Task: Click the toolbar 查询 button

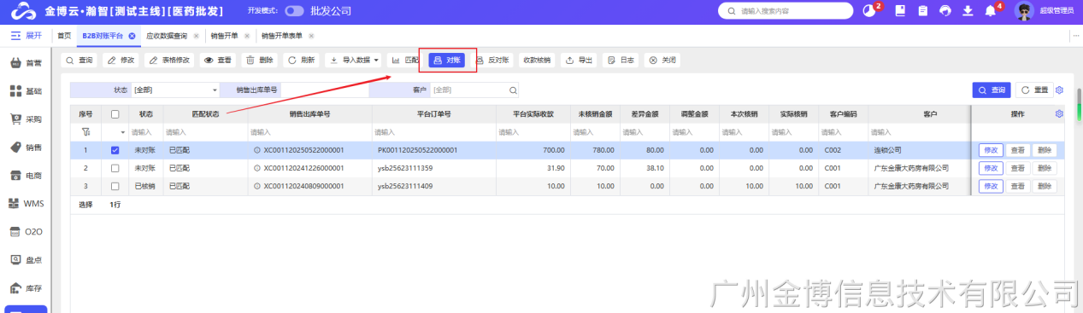Action: (79, 61)
